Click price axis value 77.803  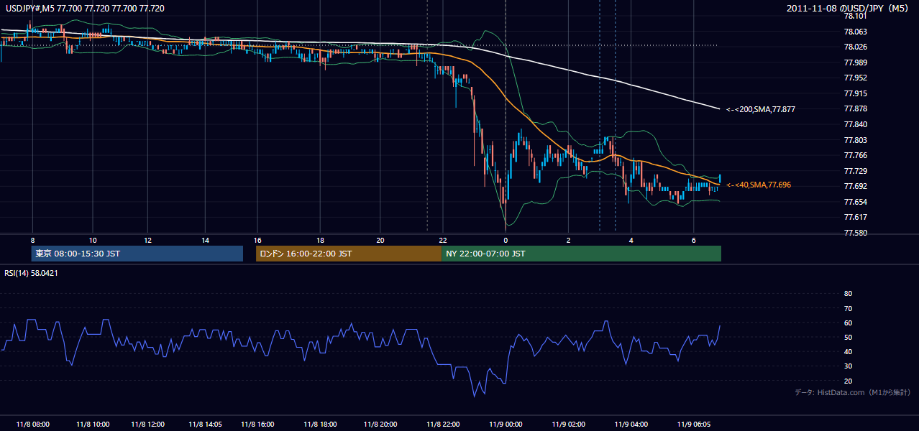tap(855, 140)
